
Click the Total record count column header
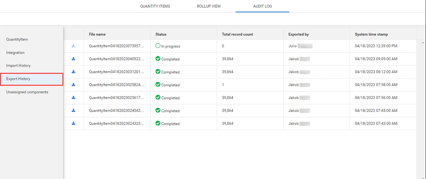pos(237,34)
